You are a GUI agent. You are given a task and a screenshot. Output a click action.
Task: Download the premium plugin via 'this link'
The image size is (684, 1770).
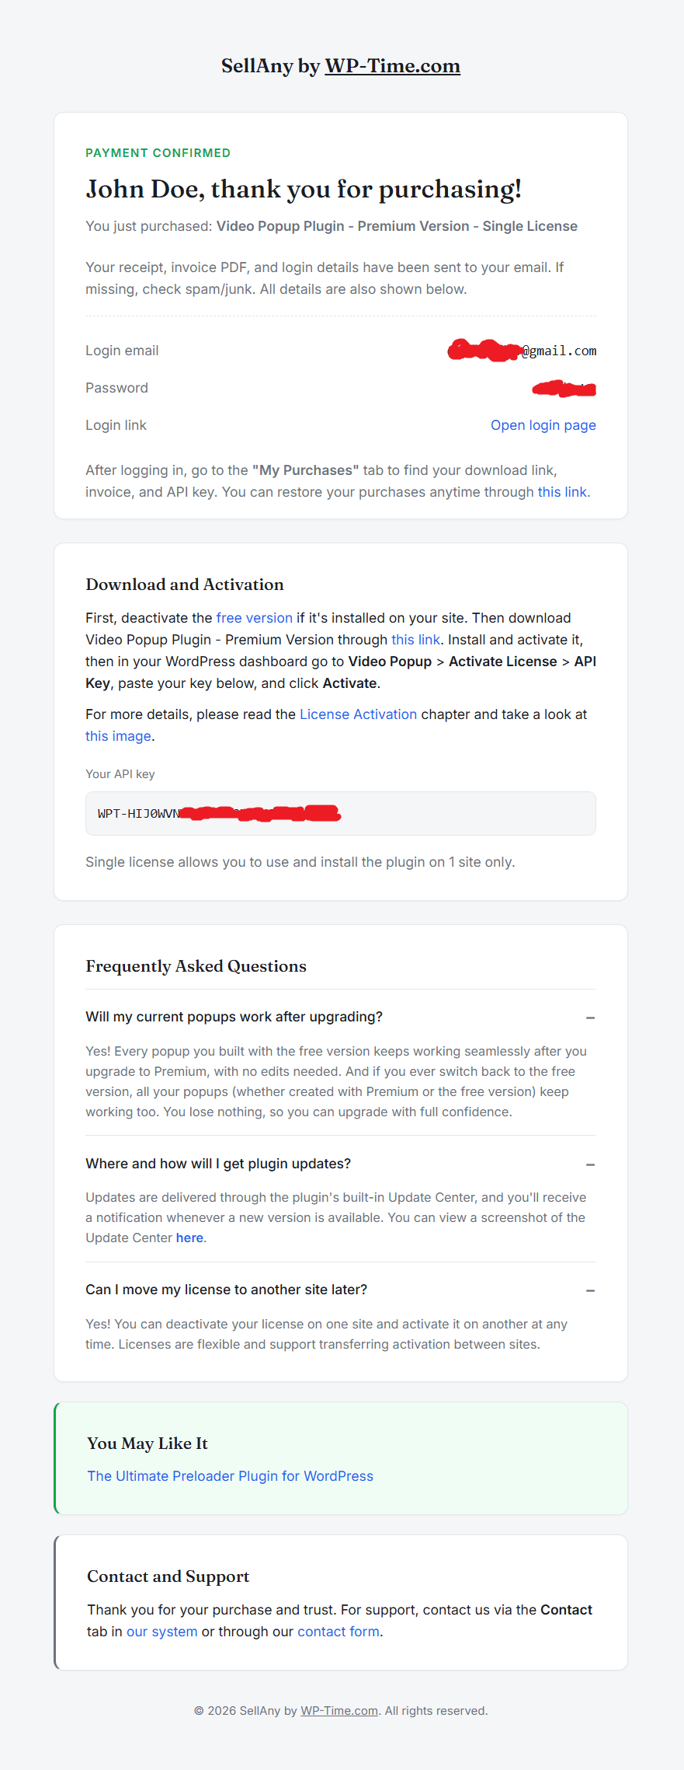point(415,640)
